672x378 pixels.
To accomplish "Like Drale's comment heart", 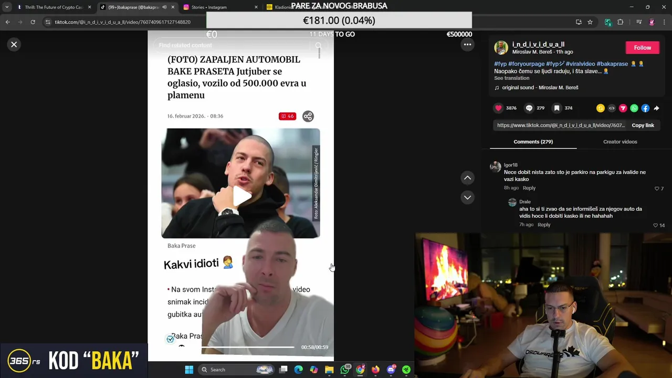I will click(655, 225).
